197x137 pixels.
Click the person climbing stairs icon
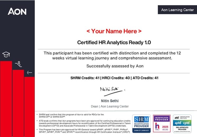(x=18, y=64)
